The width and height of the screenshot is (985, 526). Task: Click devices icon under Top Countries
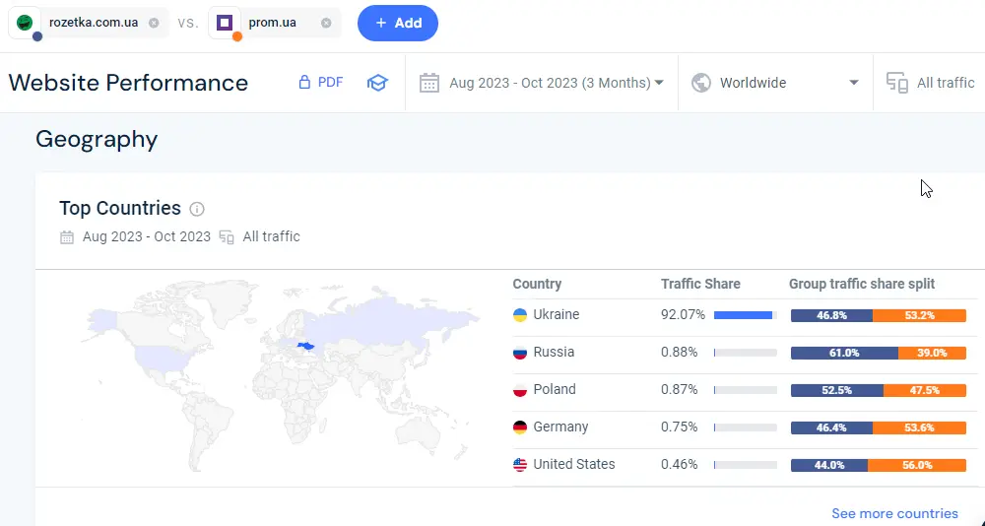point(227,237)
